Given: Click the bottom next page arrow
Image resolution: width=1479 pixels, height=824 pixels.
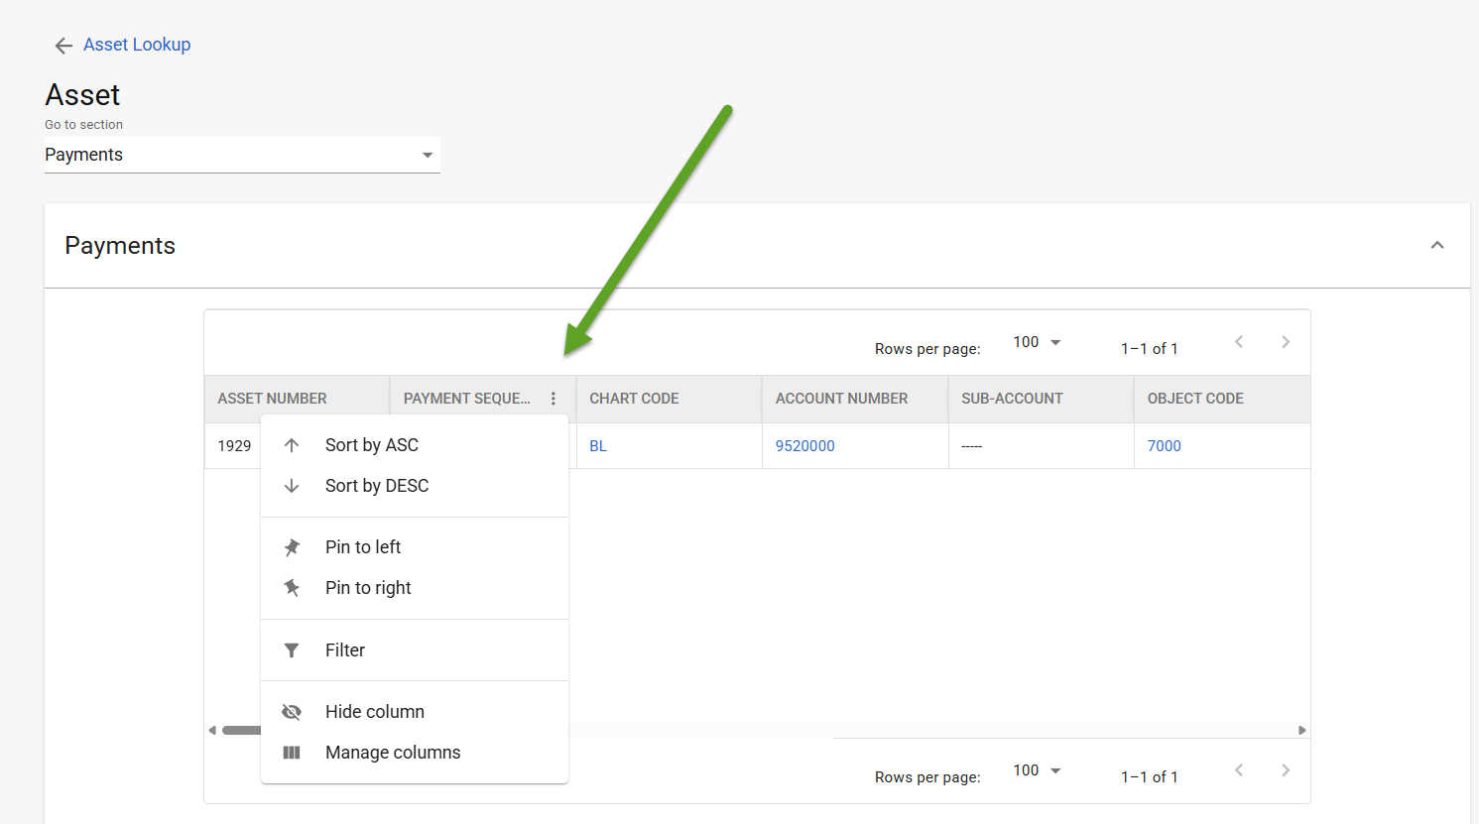Looking at the screenshot, I should click(x=1285, y=770).
